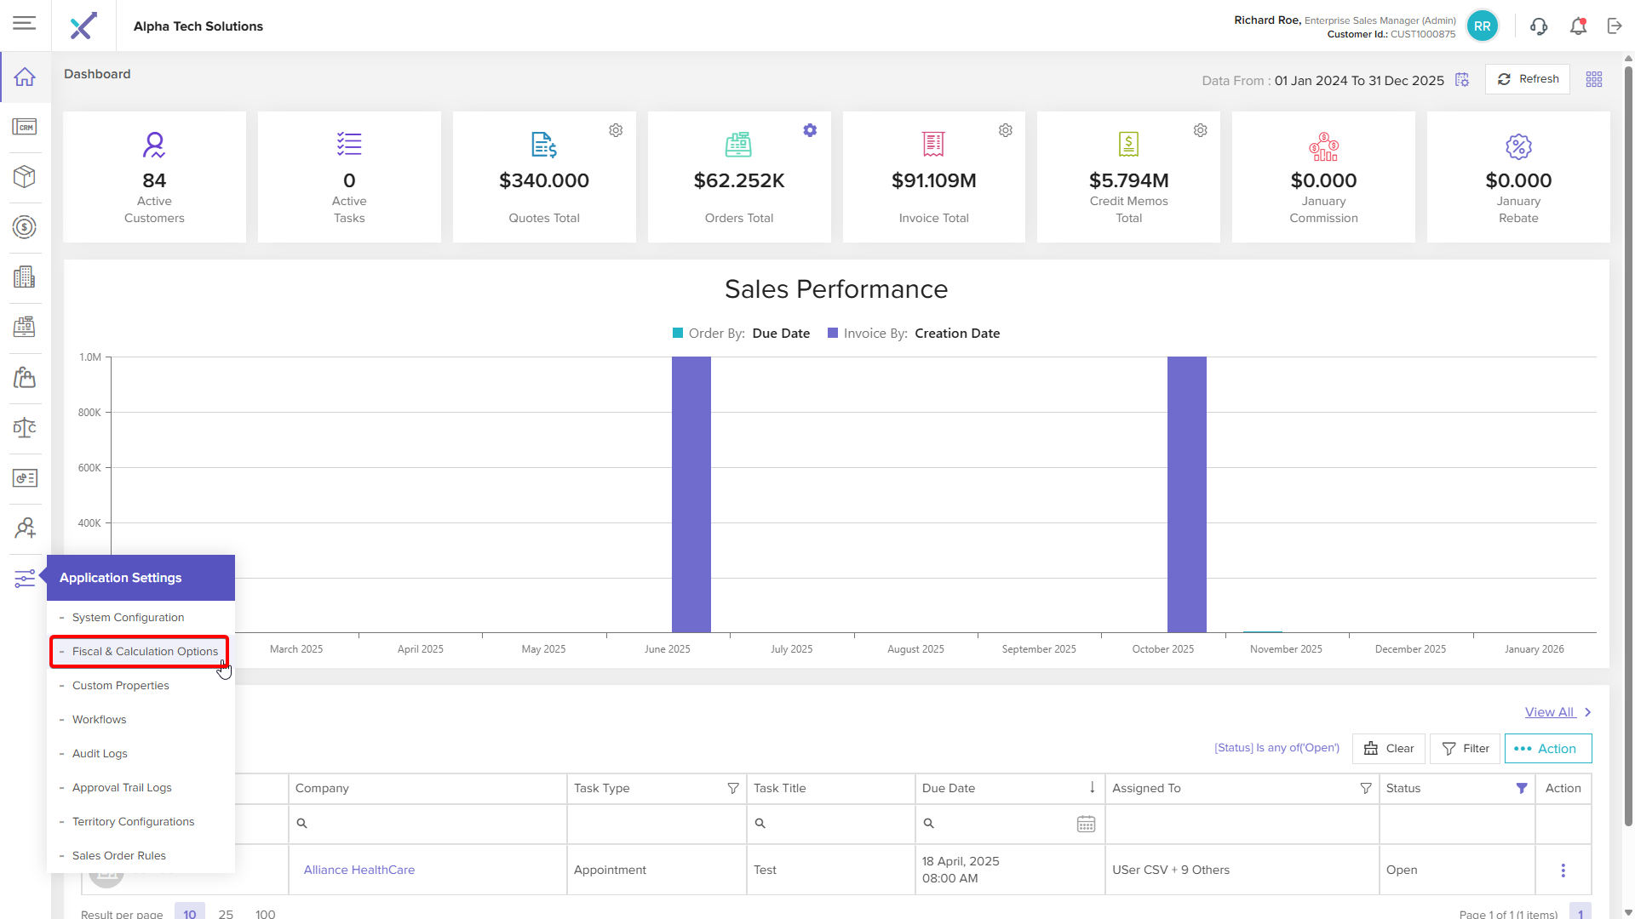Click the Refresh button

click(1528, 79)
